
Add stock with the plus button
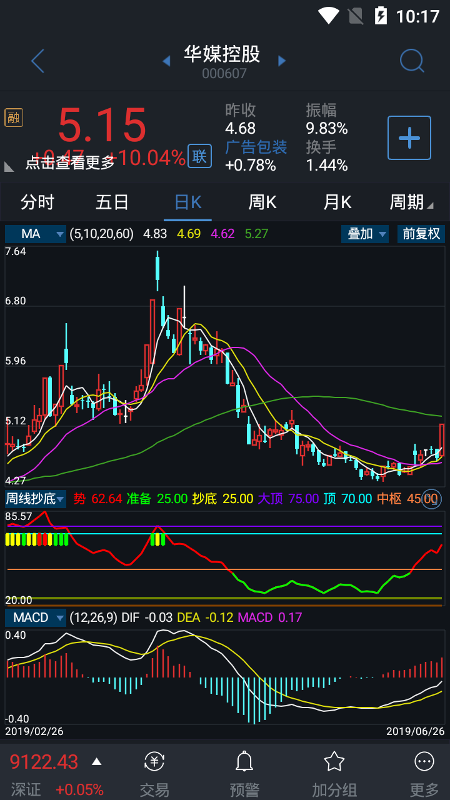tap(409, 137)
